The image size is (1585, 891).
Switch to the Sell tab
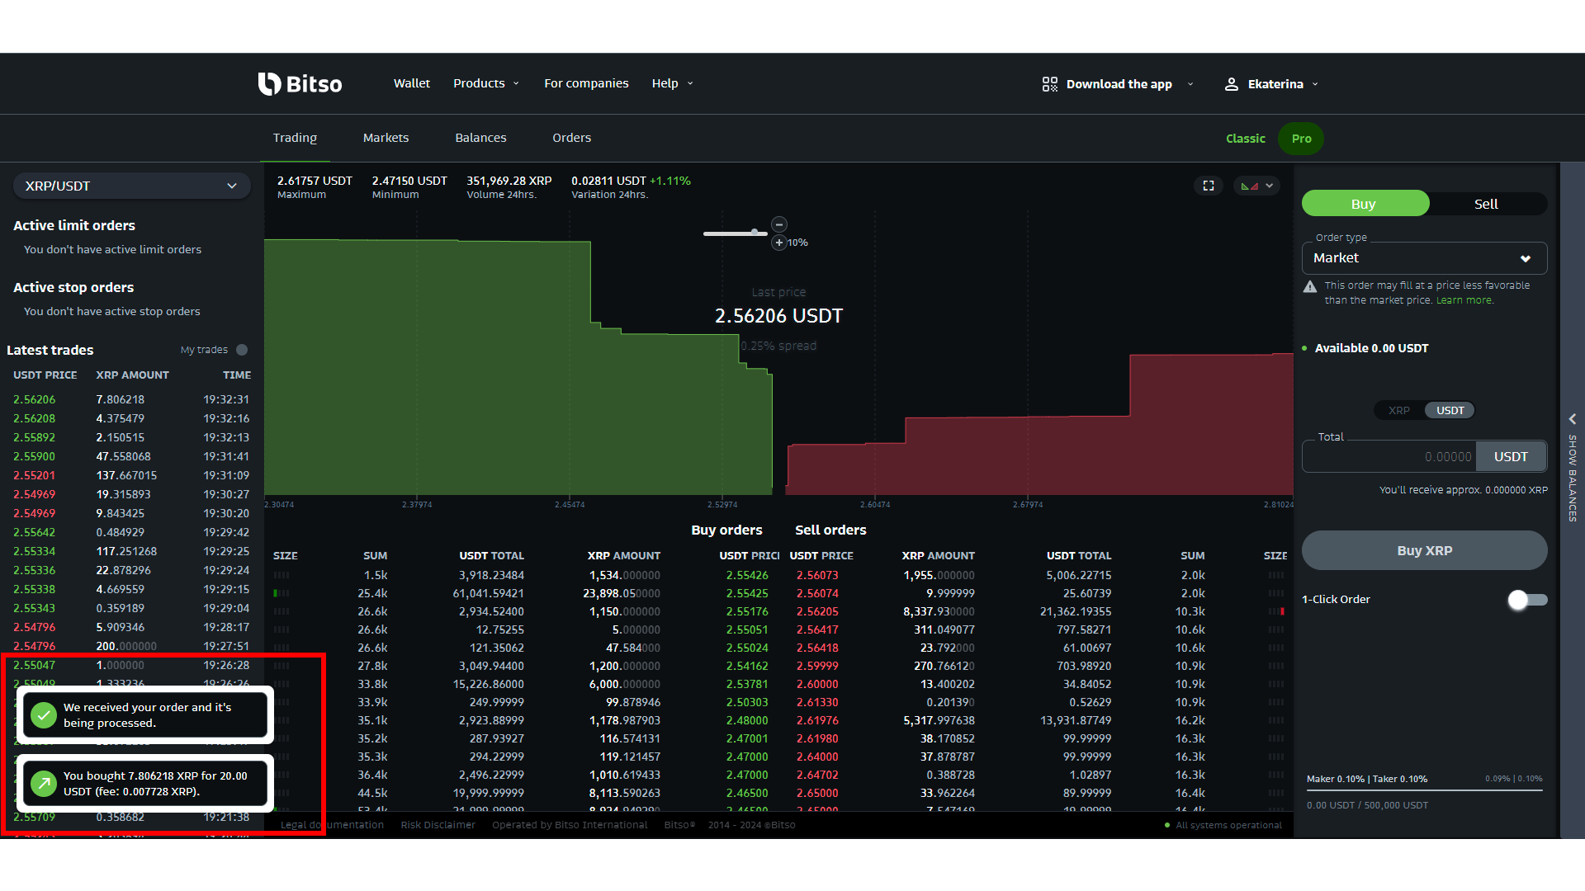pyautogui.click(x=1485, y=203)
